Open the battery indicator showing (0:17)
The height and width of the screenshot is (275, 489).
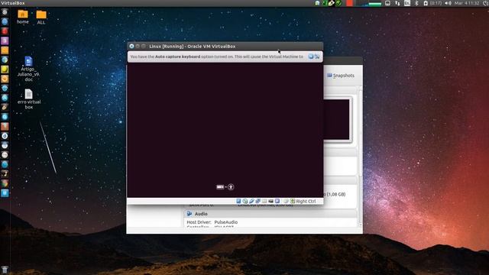(x=432, y=3)
